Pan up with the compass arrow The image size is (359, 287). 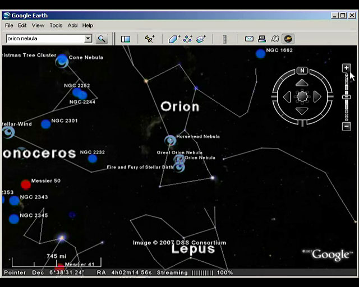(x=302, y=83)
